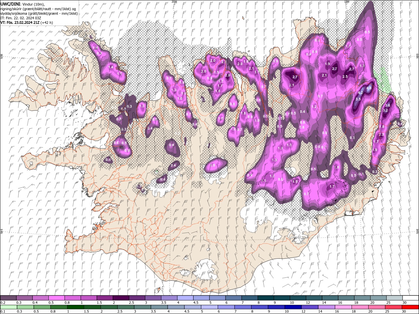This screenshot has width=419, height=314.
Task: Click the bottom legend swatch between 0.1 and 0.3
Action: (9, 307)
